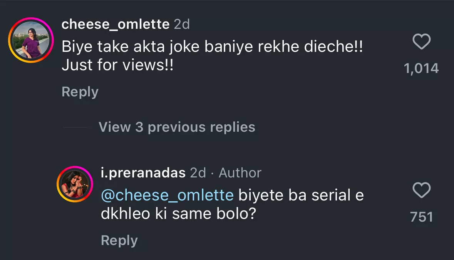View the 751 likes count
The width and height of the screenshot is (454, 260).
coord(421,217)
